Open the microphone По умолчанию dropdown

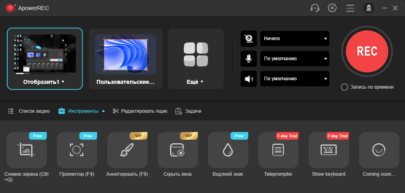click(x=295, y=59)
